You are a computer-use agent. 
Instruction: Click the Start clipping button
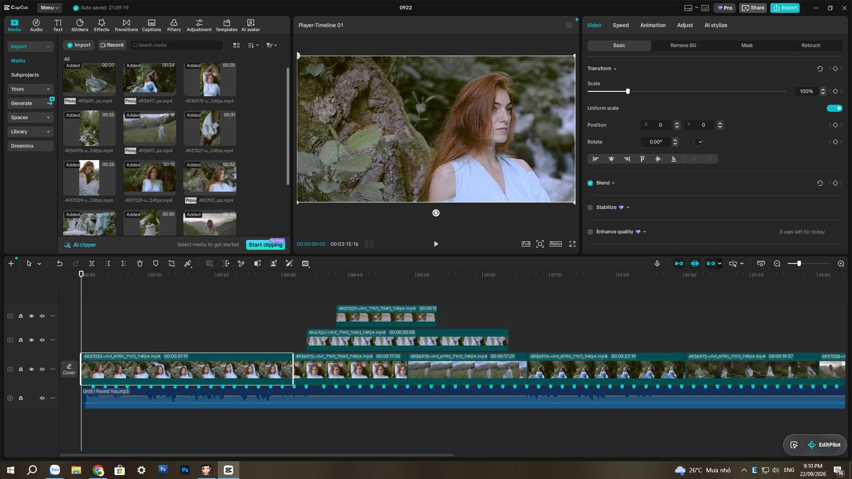tap(265, 245)
